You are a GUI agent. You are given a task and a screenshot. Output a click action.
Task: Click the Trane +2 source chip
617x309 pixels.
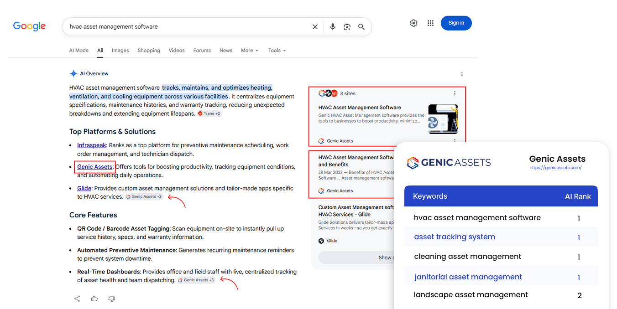click(210, 113)
